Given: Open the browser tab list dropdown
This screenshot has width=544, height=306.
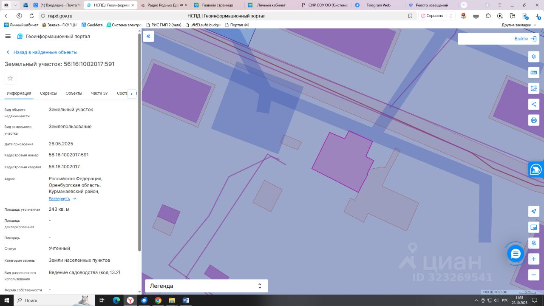Looking at the screenshot, I should click(16, 5).
